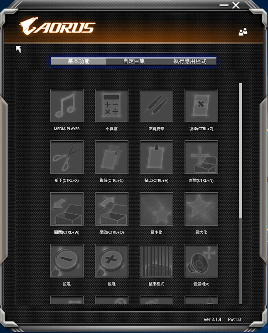Select the Cut (CTRL+X) scissors icon
268x333 pixels.
click(x=67, y=157)
